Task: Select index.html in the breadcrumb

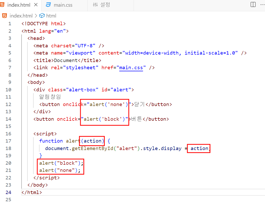Action: 21,16
